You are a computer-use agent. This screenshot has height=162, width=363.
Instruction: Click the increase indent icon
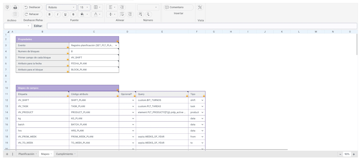click(122, 7)
